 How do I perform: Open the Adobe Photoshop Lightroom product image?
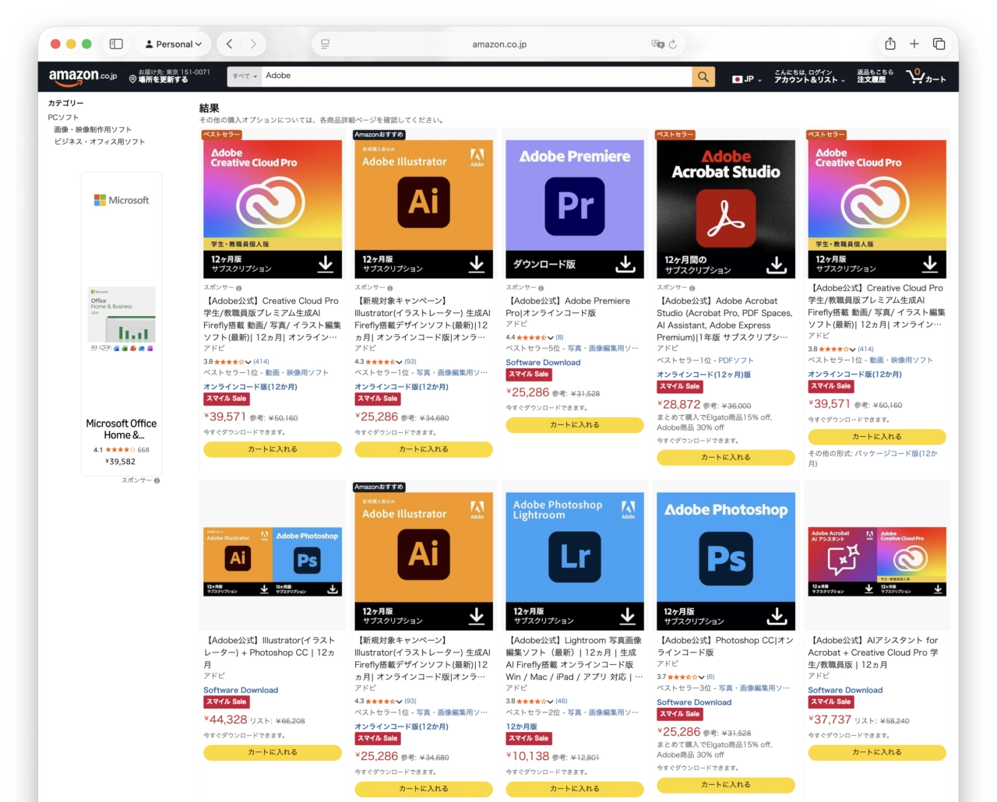pyautogui.click(x=575, y=561)
